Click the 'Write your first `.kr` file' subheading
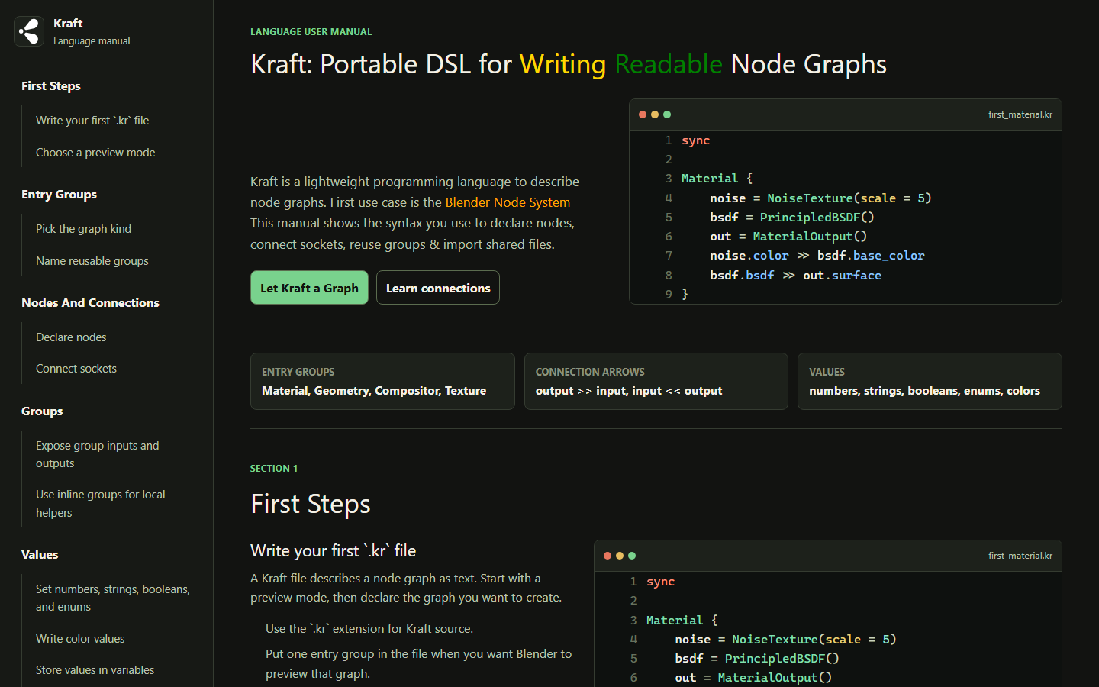This screenshot has width=1099, height=687. [334, 551]
